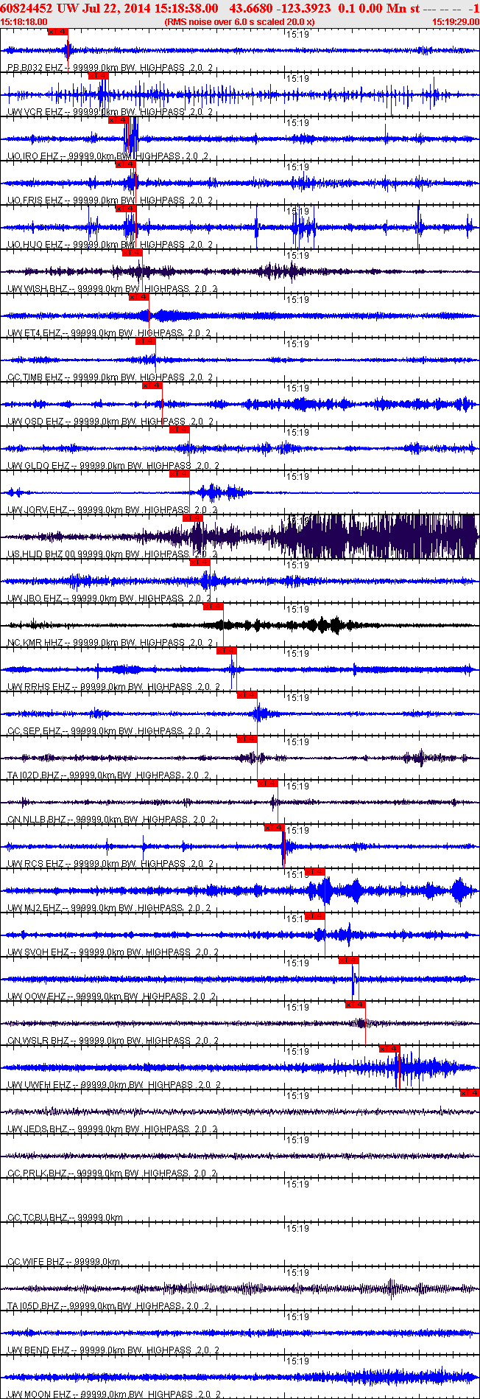Click the 'CC SEP EHZ' station label
Image resolution: width=480 pixels, height=1399 pixels.
[x=35, y=731]
